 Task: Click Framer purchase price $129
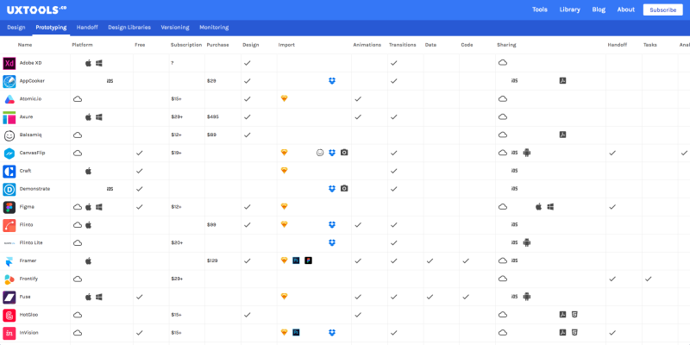212,261
